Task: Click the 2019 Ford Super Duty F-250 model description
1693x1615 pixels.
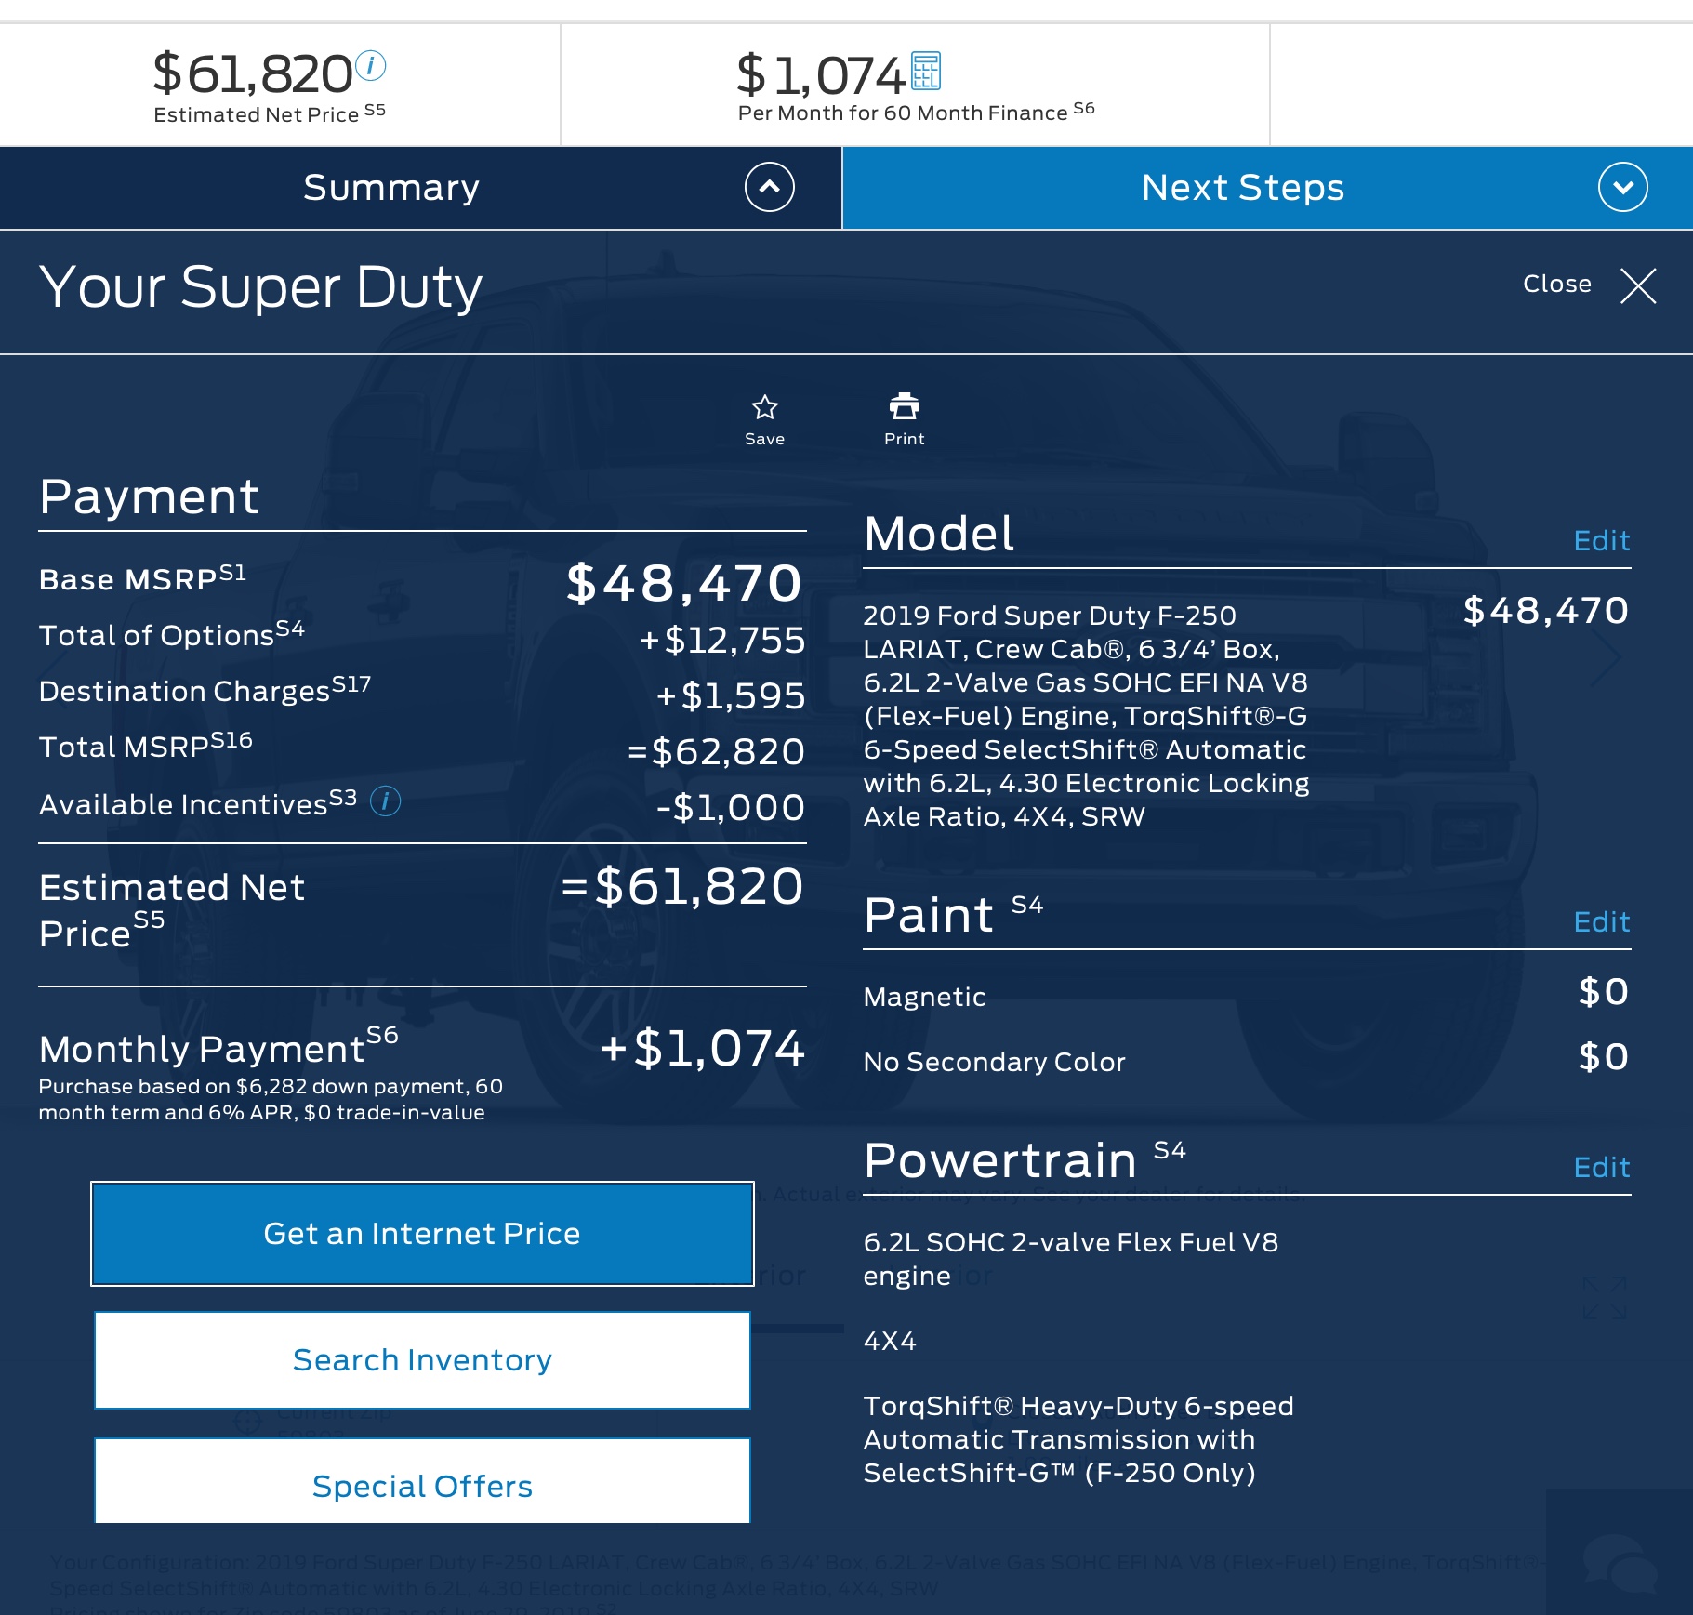Action: pyautogui.click(x=1086, y=716)
